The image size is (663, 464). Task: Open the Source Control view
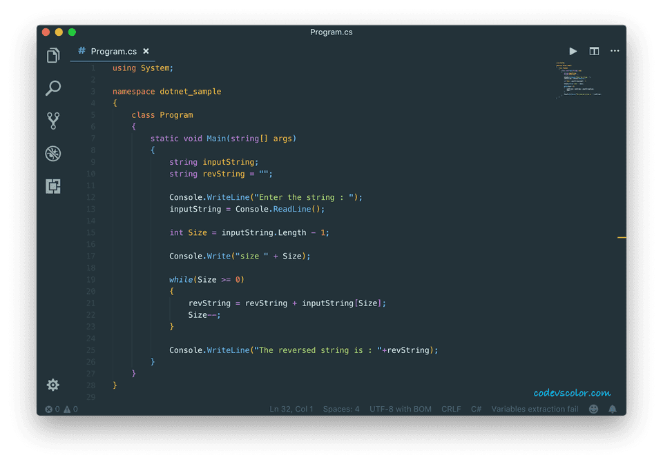pyautogui.click(x=53, y=121)
